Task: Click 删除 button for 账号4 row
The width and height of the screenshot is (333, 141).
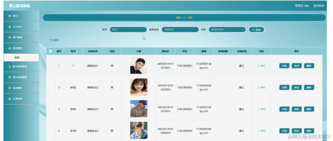Action: tap(309, 131)
